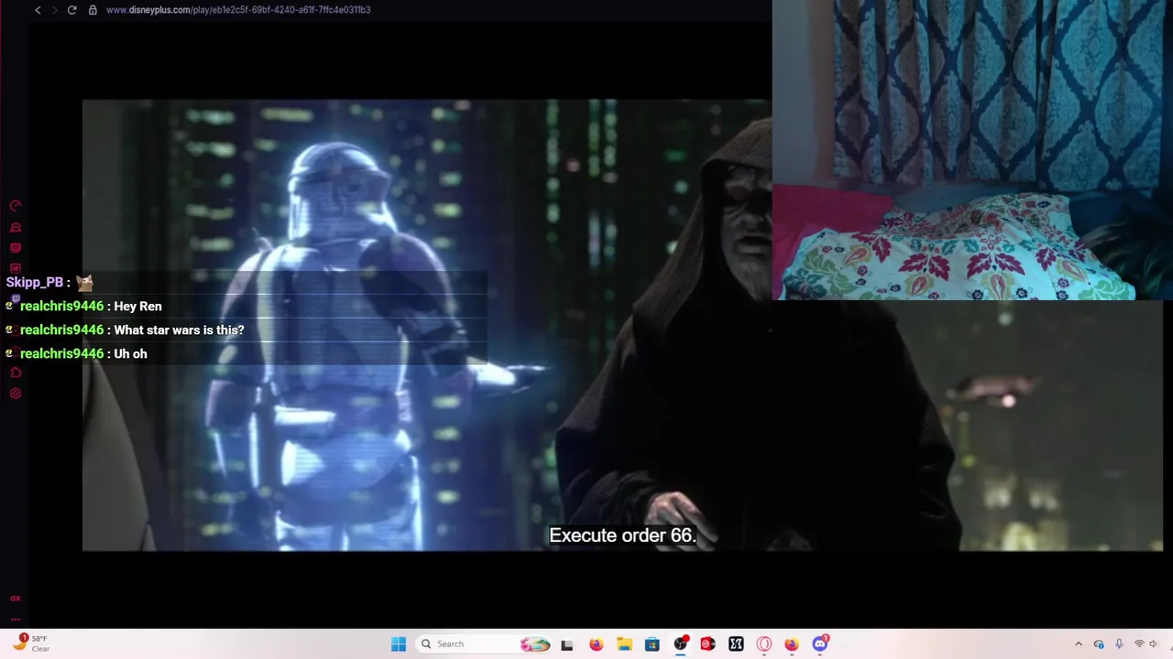Viewport: 1173px width, 659px height.
Task: Open the first Firefox taskbar icon
Action: [596, 644]
